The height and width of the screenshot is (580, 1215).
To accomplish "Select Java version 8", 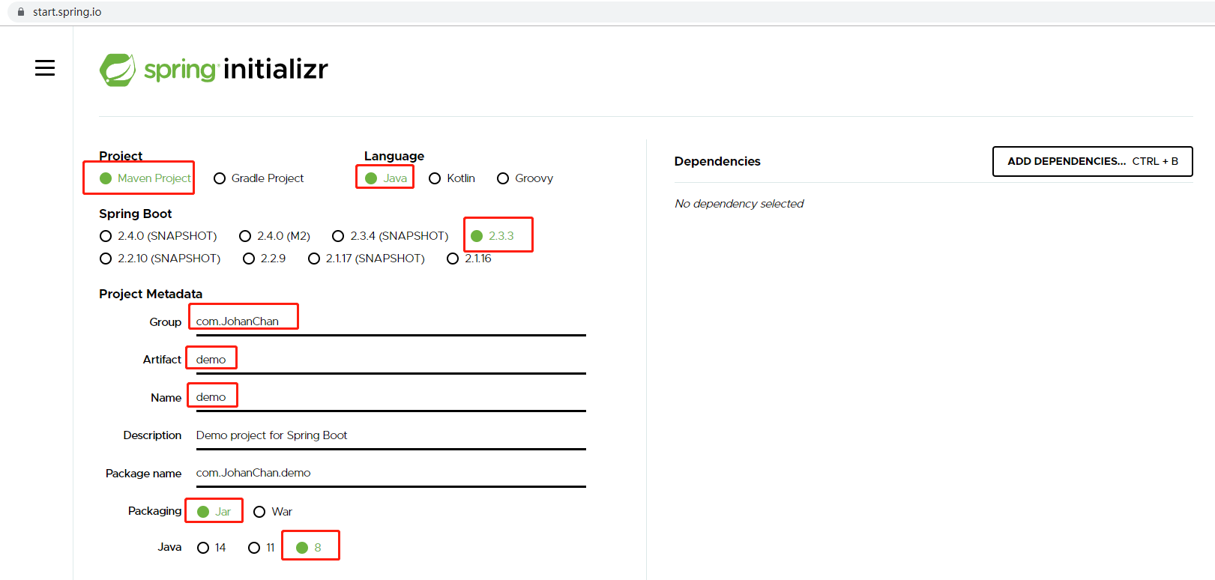I will pos(309,548).
